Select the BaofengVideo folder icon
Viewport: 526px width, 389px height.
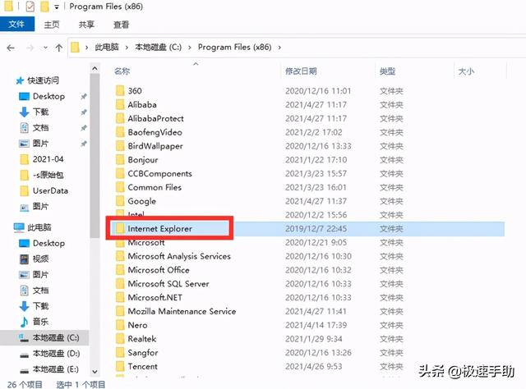click(120, 132)
